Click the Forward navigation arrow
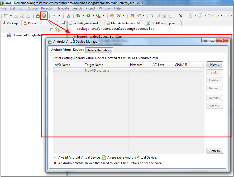This screenshot has height=177, width=234. coord(227,16)
